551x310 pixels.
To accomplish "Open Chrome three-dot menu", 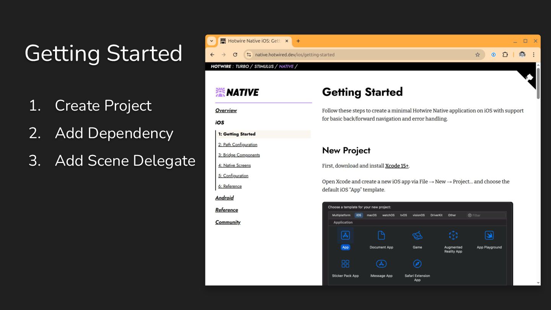I will pos(534,55).
